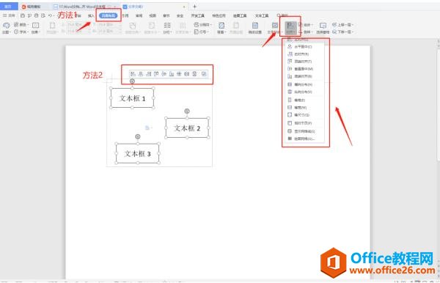Add a new document tab with plus button

(194, 6)
